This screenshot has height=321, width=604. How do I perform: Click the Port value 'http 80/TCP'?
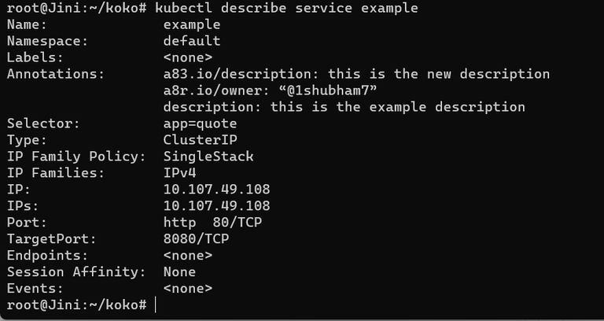[212, 223]
